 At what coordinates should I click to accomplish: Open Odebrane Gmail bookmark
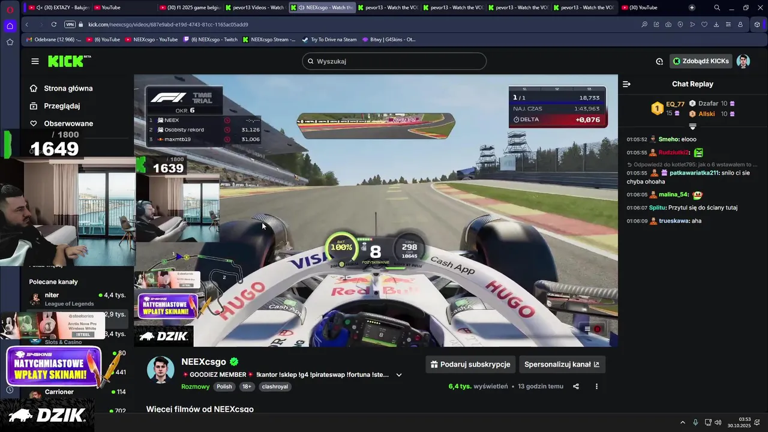coord(53,40)
